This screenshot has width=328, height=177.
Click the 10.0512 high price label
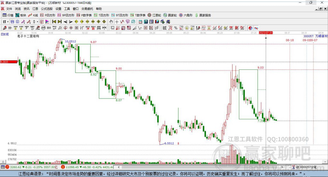tap(70, 41)
